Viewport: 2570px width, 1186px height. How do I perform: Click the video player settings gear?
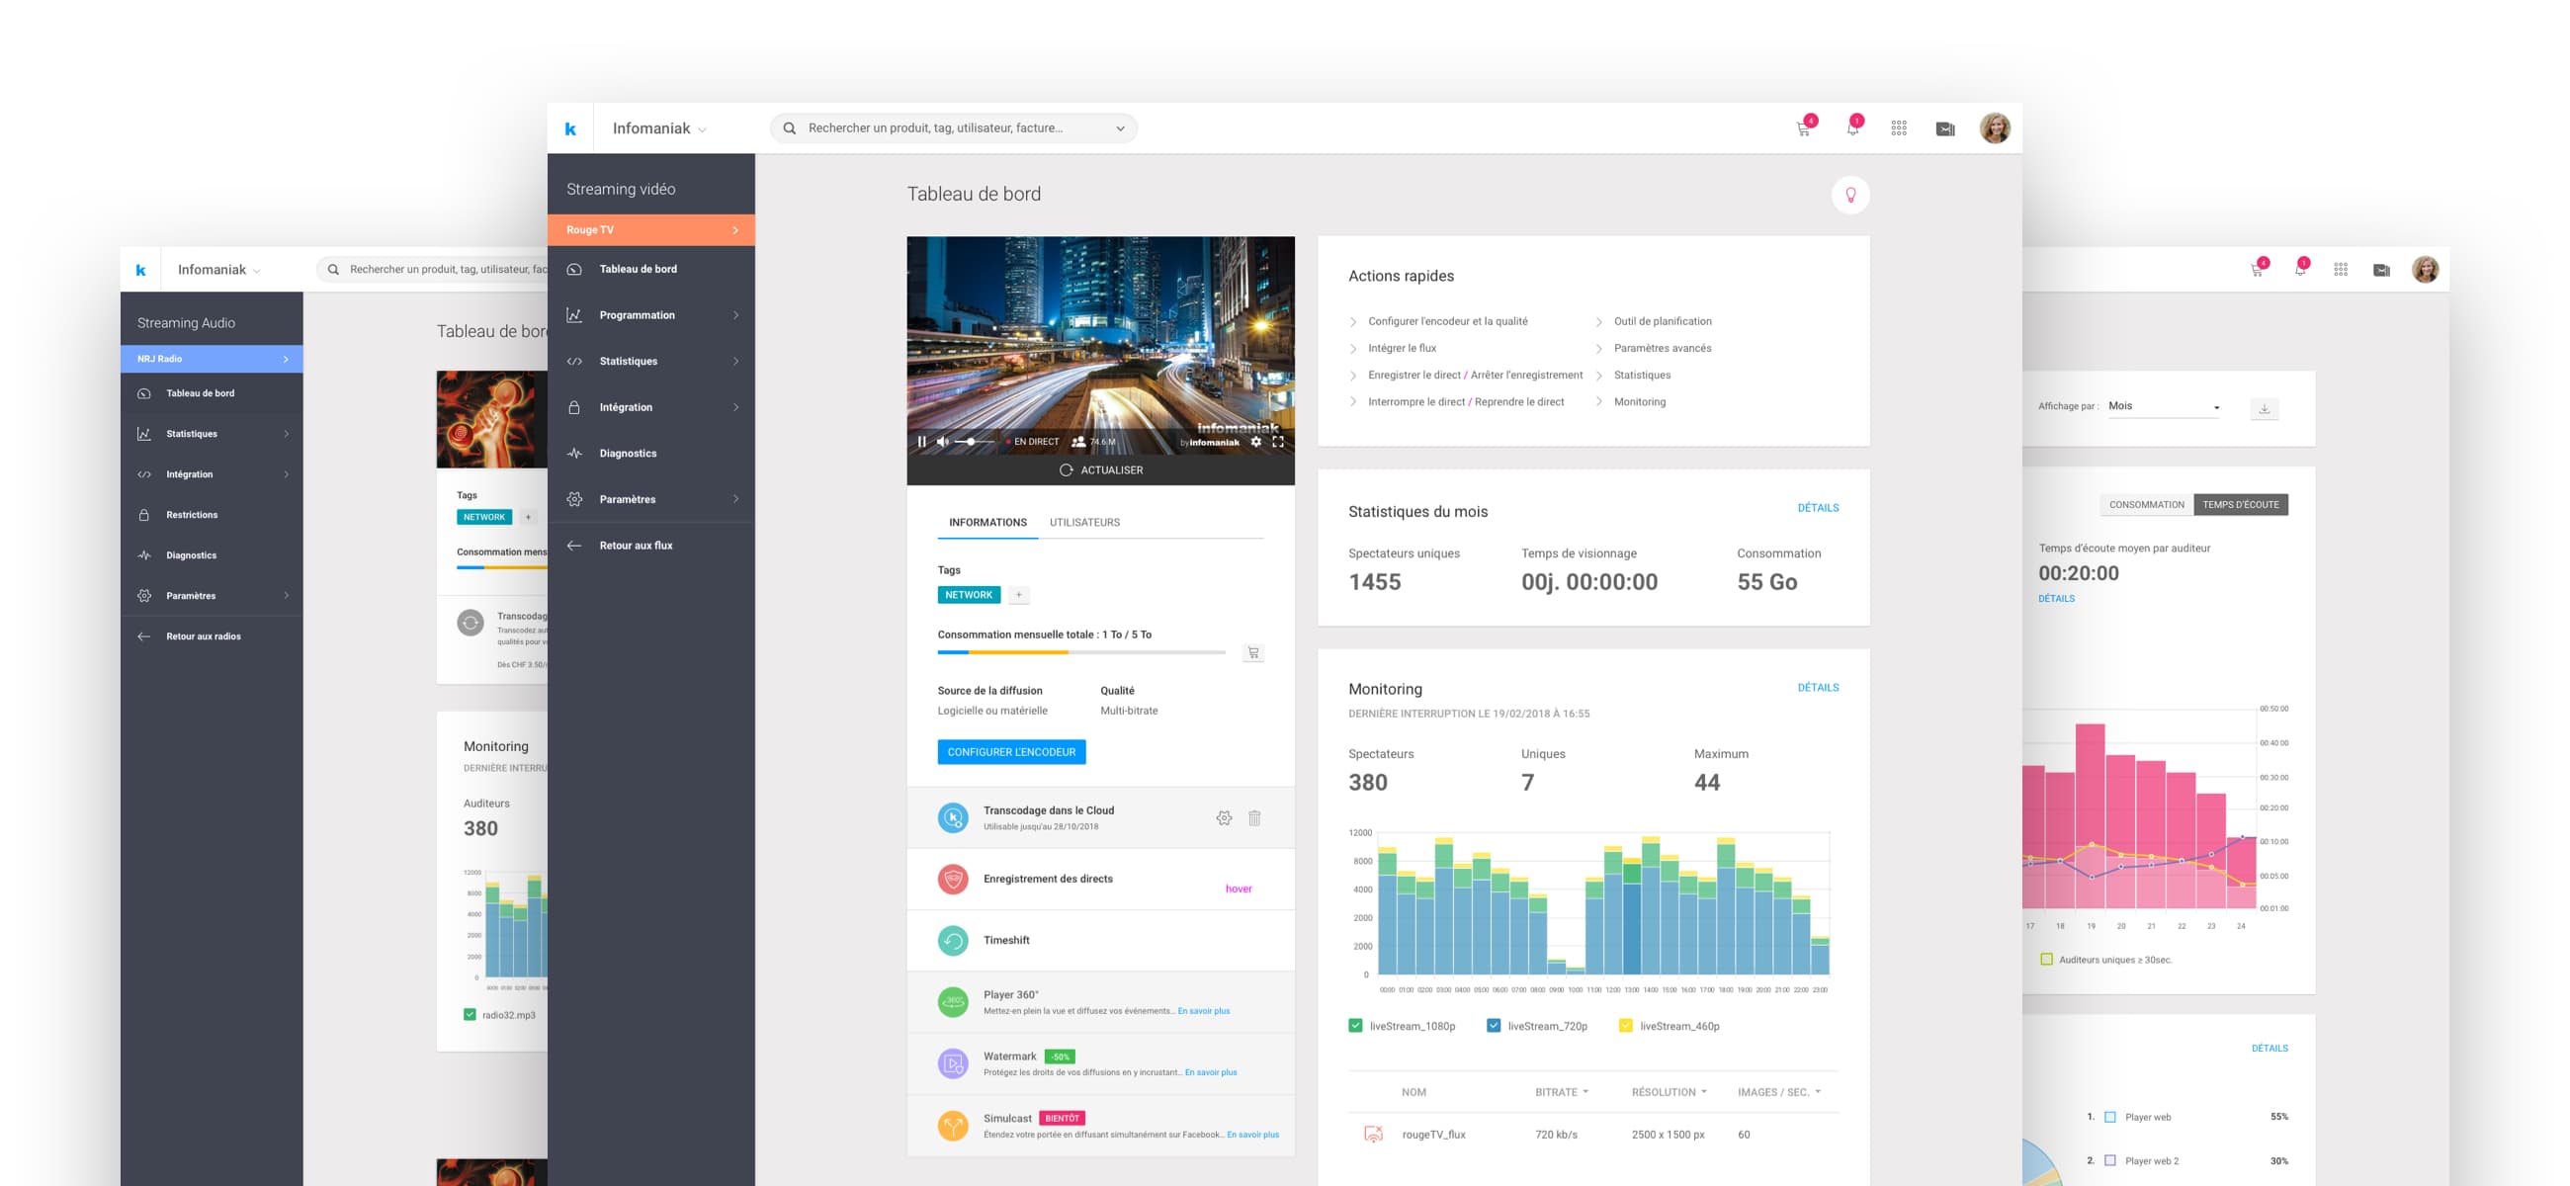(1256, 442)
